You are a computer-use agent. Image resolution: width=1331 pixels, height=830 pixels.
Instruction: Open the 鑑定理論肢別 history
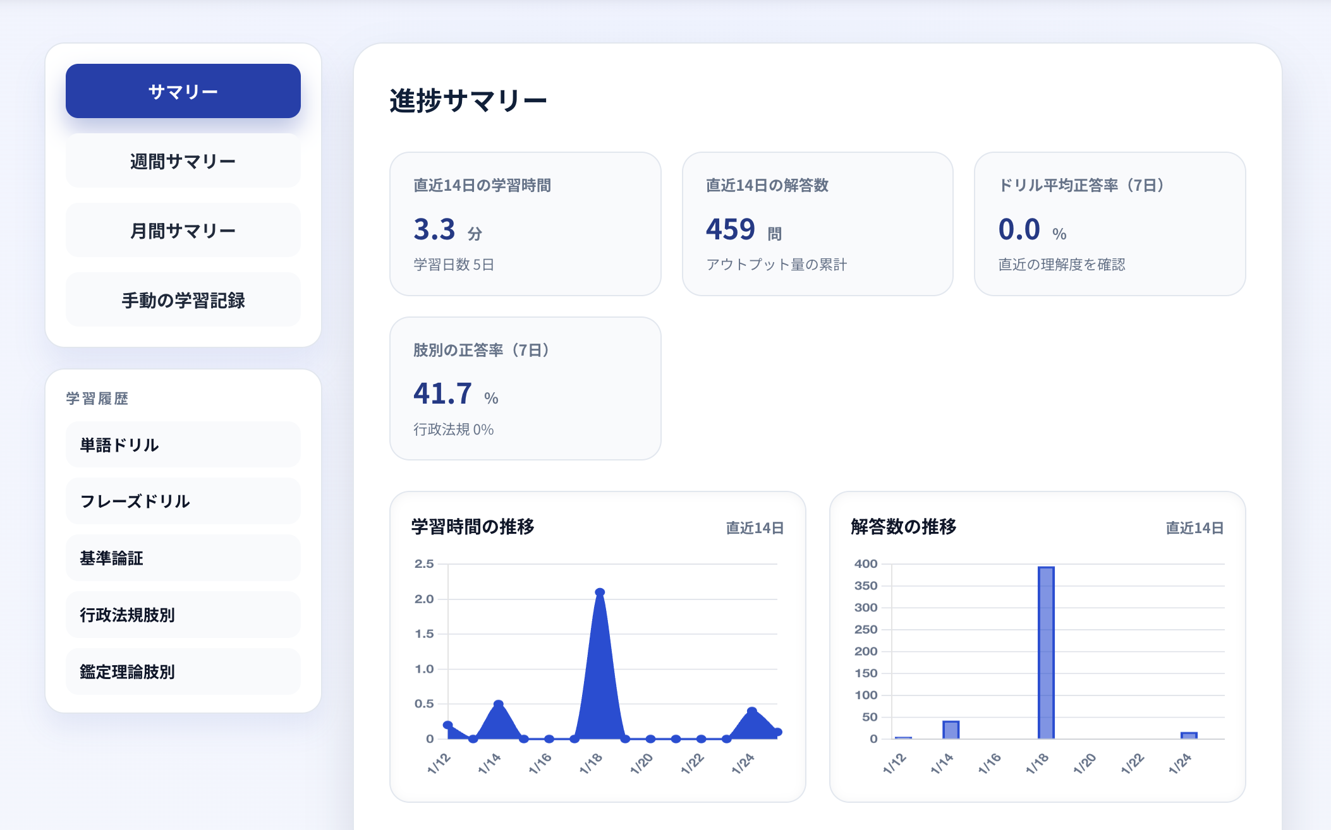(x=182, y=671)
